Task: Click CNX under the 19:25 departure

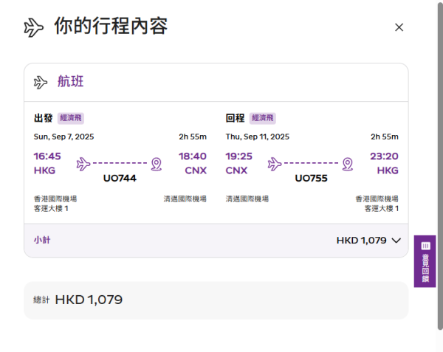Action: 236,170
